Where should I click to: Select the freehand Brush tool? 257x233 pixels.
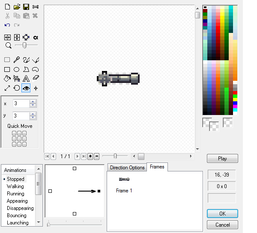coord(26,60)
